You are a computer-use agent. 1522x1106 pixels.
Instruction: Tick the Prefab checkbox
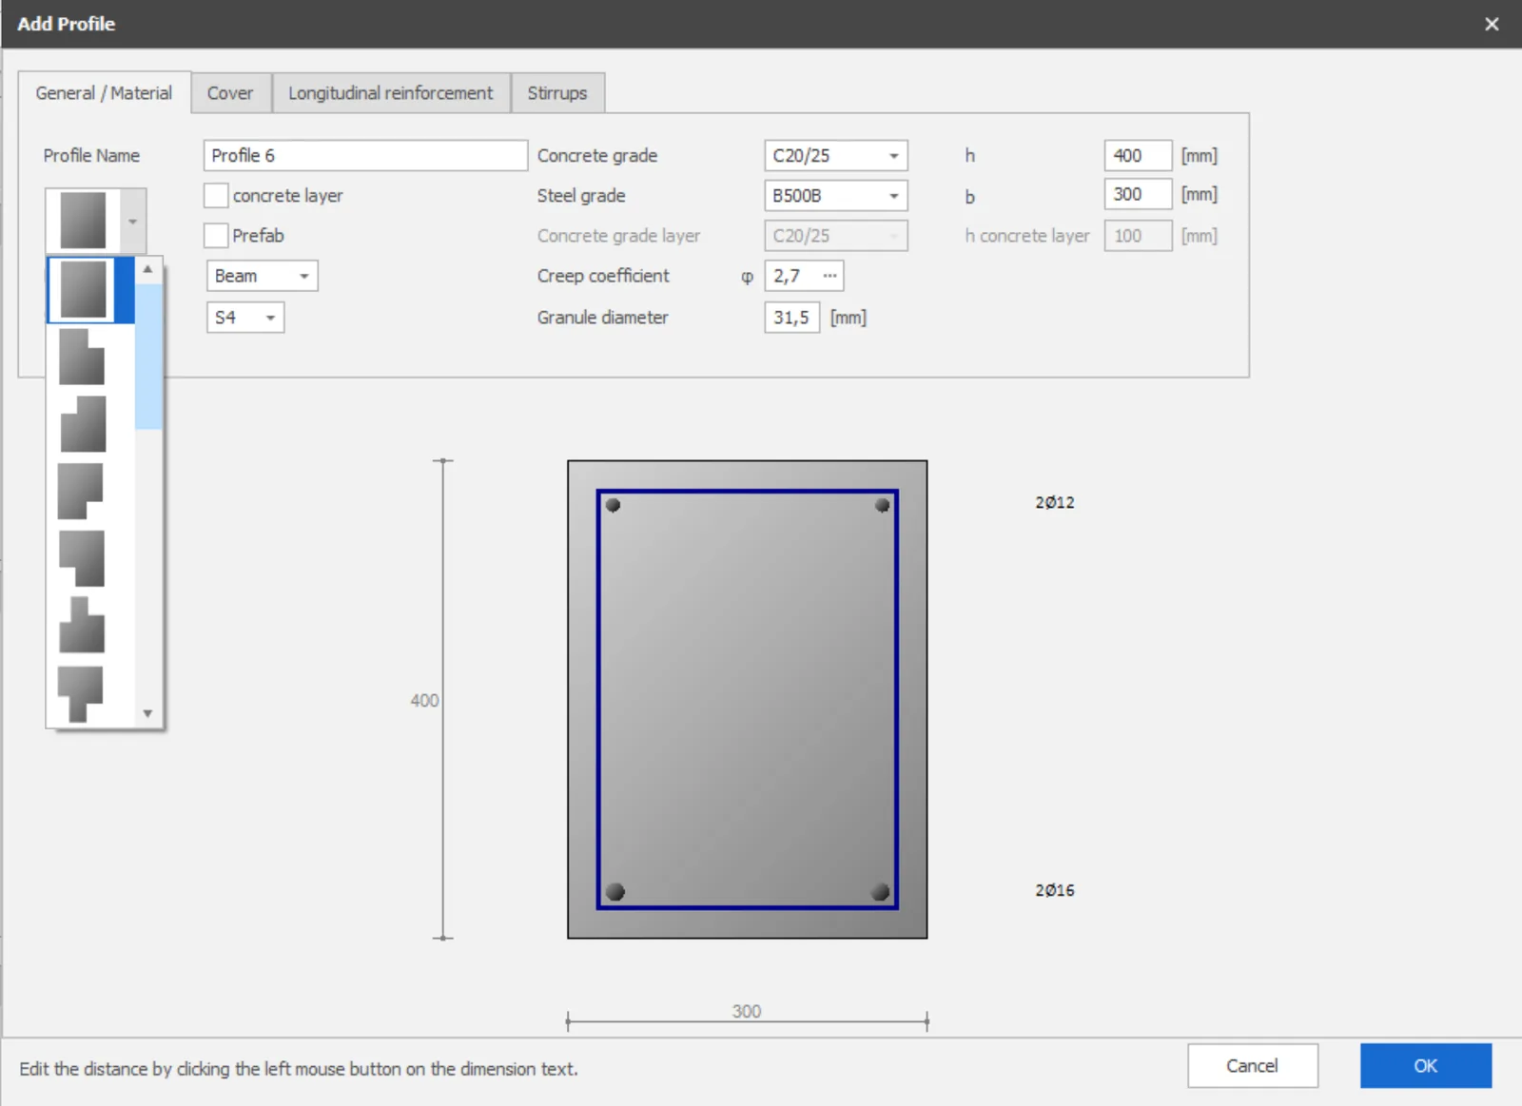[x=216, y=236]
